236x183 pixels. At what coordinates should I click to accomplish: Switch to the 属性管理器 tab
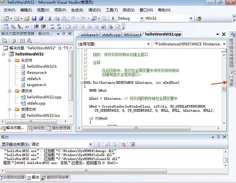[59, 128]
